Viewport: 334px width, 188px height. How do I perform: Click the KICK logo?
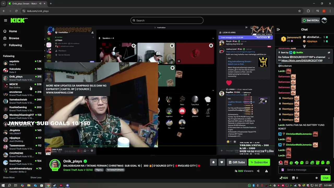pos(19,20)
